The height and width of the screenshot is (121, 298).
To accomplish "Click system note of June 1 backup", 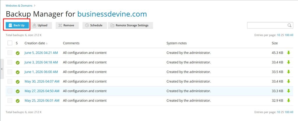I will [x=189, y=72].
